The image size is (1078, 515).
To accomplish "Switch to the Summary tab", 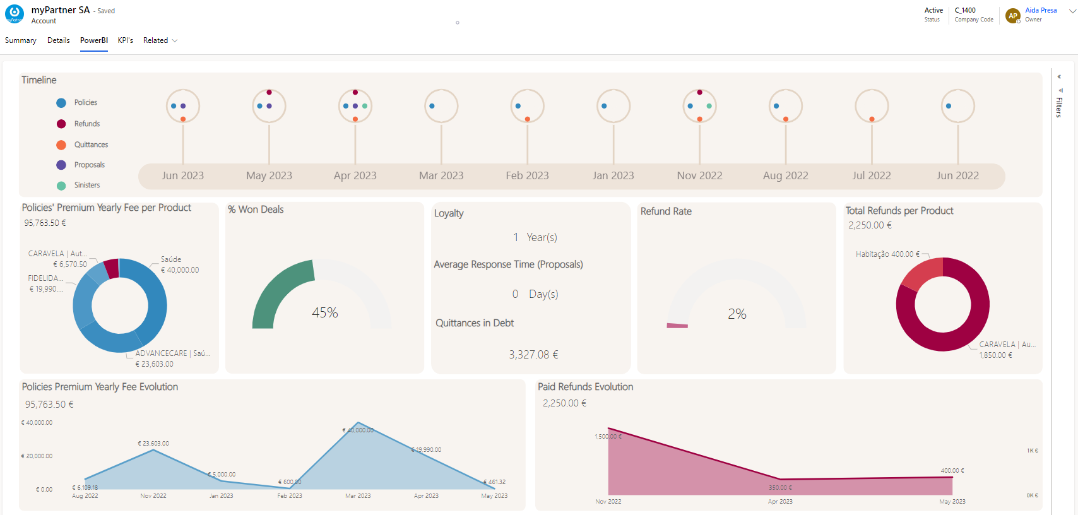I will (x=21, y=40).
